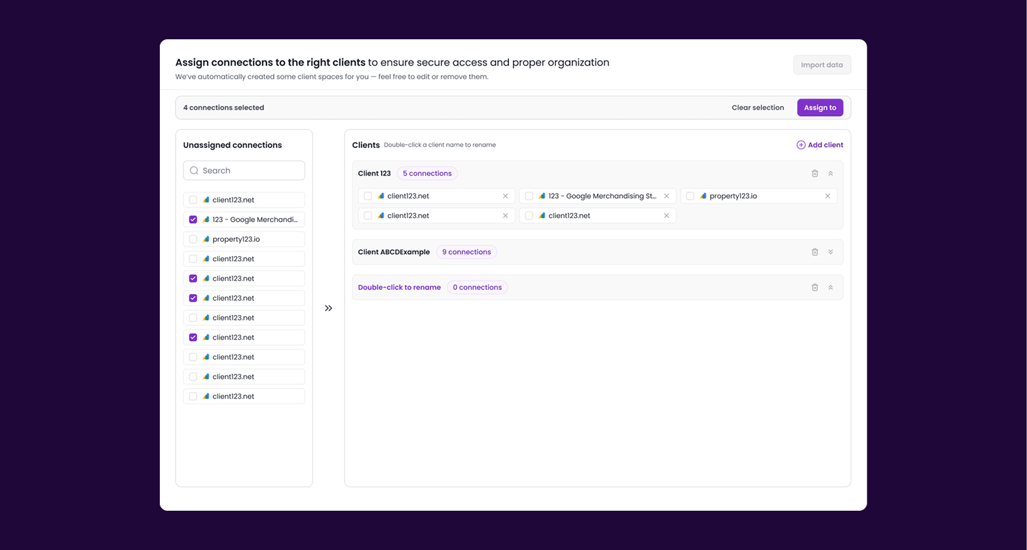
Task: Click analytics icon on property123.io chip in Client 123
Action: [x=703, y=196]
